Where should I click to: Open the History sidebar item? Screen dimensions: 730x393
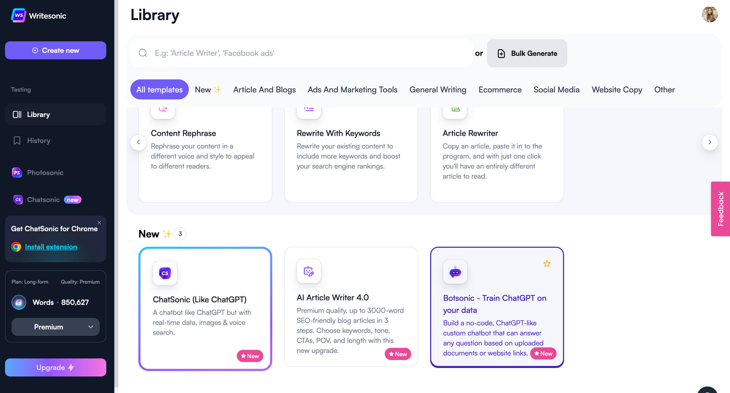point(56,140)
